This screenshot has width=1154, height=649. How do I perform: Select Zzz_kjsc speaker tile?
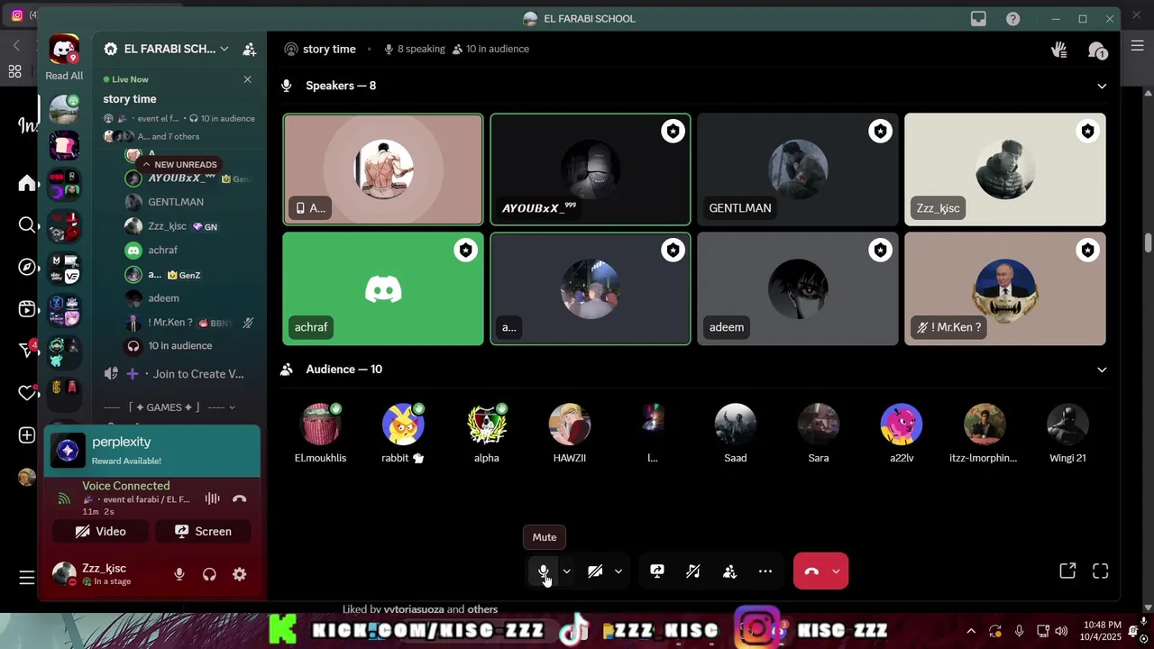click(1005, 169)
